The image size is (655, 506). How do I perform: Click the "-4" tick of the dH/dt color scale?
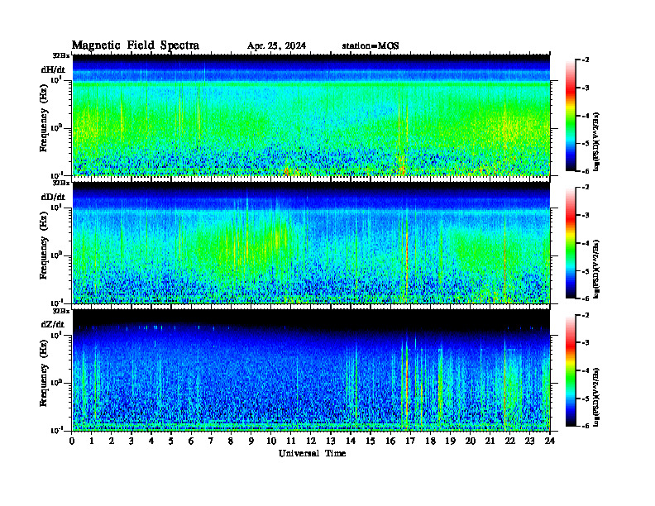(586, 116)
